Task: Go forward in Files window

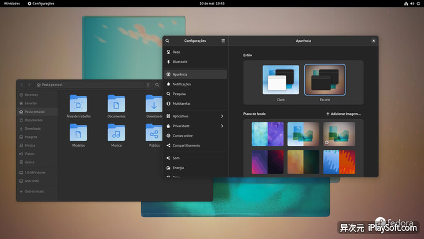Action: pyautogui.click(x=29, y=85)
